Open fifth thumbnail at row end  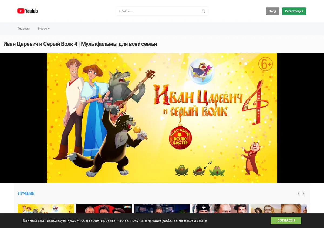coord(279,209)
